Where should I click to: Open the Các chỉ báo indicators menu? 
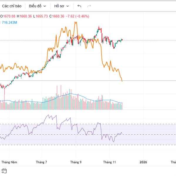(12, 6)
